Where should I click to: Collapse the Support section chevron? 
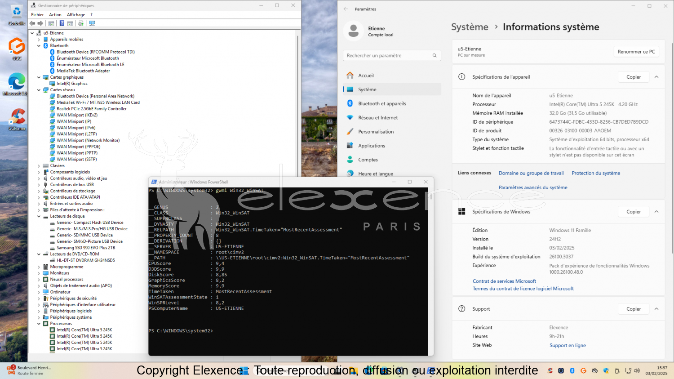656,309
